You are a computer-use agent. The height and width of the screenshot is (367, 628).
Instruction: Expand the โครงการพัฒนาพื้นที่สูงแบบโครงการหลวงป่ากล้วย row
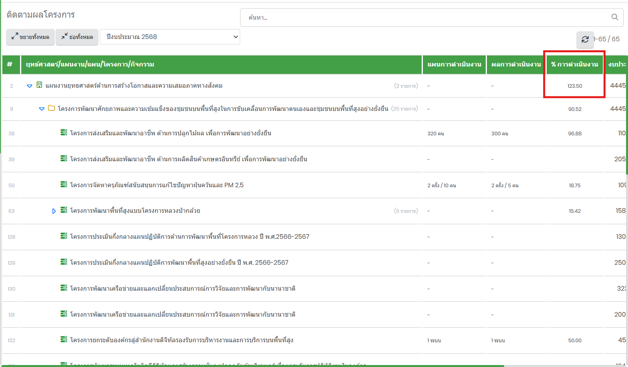pyautogui.click(x=54, y=211)
